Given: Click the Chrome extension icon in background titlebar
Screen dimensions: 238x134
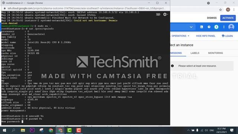Looking at the screenshot, I should (x=208, y=3).
